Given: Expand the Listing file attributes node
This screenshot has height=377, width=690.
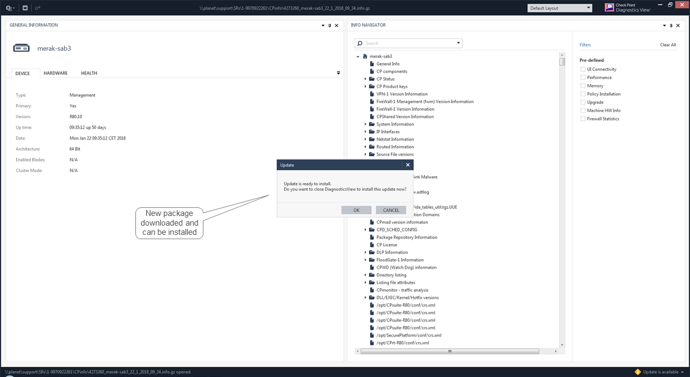Looking at the screenshot, I should [x=365, y=283].
